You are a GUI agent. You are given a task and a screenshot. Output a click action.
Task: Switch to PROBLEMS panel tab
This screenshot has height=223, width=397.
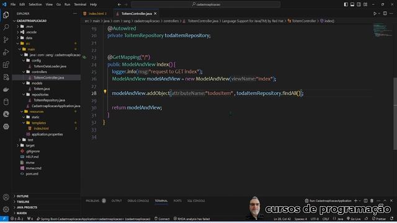pyautogui.click(x=92, y=201)
